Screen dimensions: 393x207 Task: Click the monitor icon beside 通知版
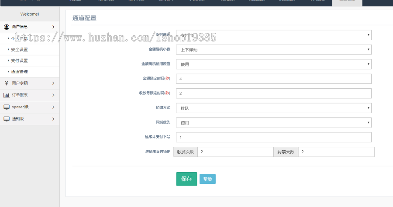tap(7, 119)
